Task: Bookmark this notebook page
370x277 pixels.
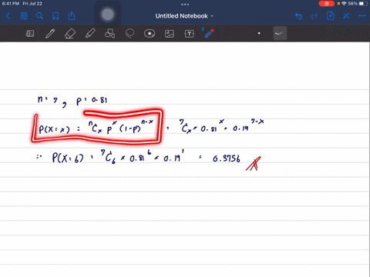Action: pos(55,16)
